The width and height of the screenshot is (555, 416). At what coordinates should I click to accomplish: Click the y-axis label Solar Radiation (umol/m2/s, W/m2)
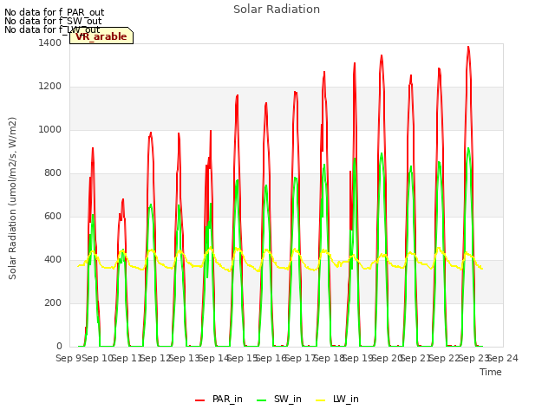point(12,198)
